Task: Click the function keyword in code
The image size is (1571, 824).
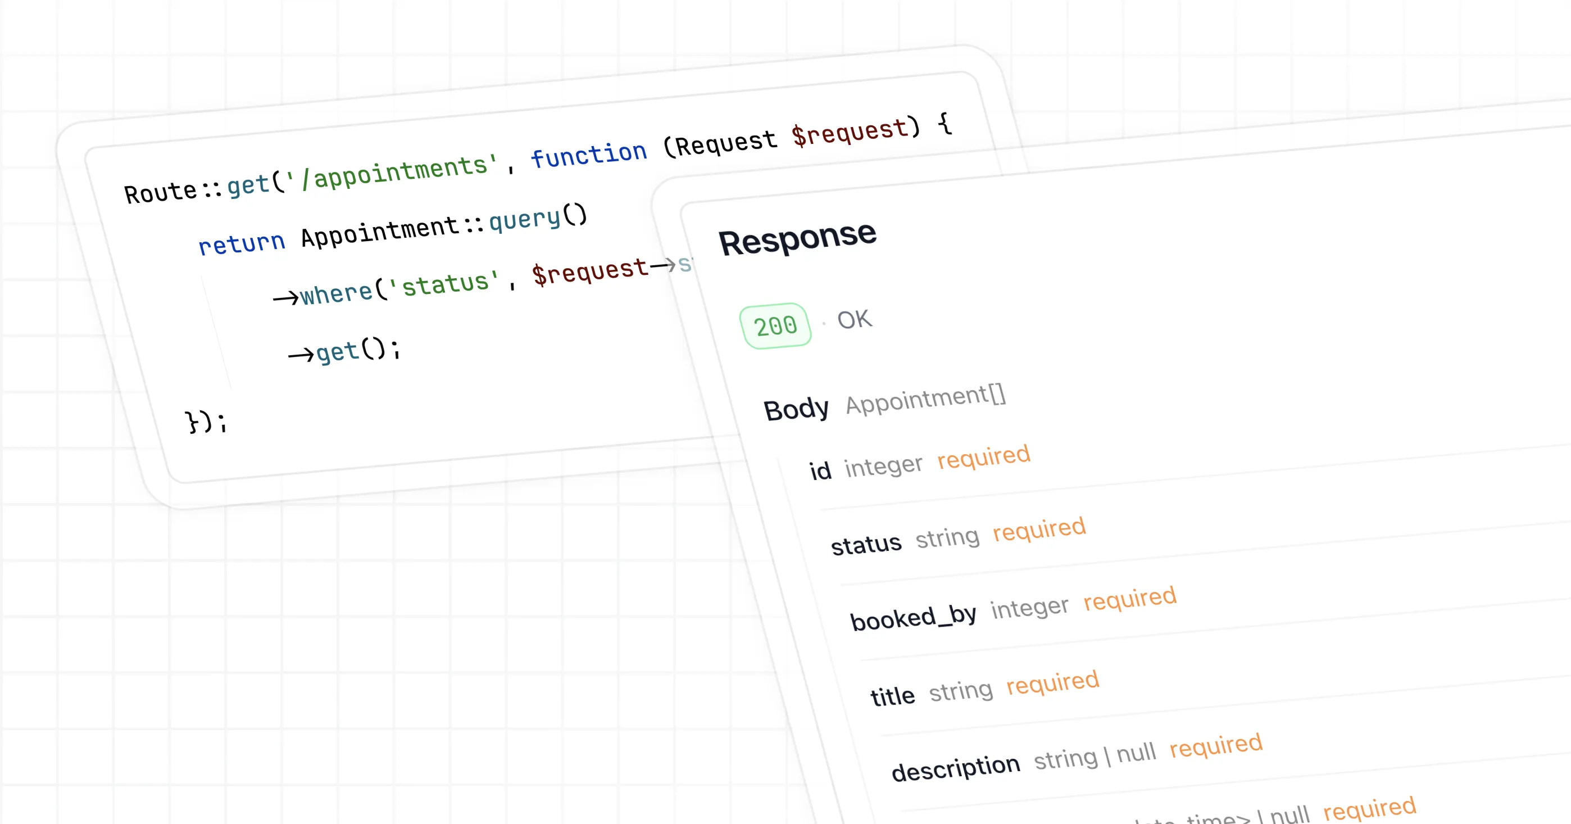Action: (588, 155)
